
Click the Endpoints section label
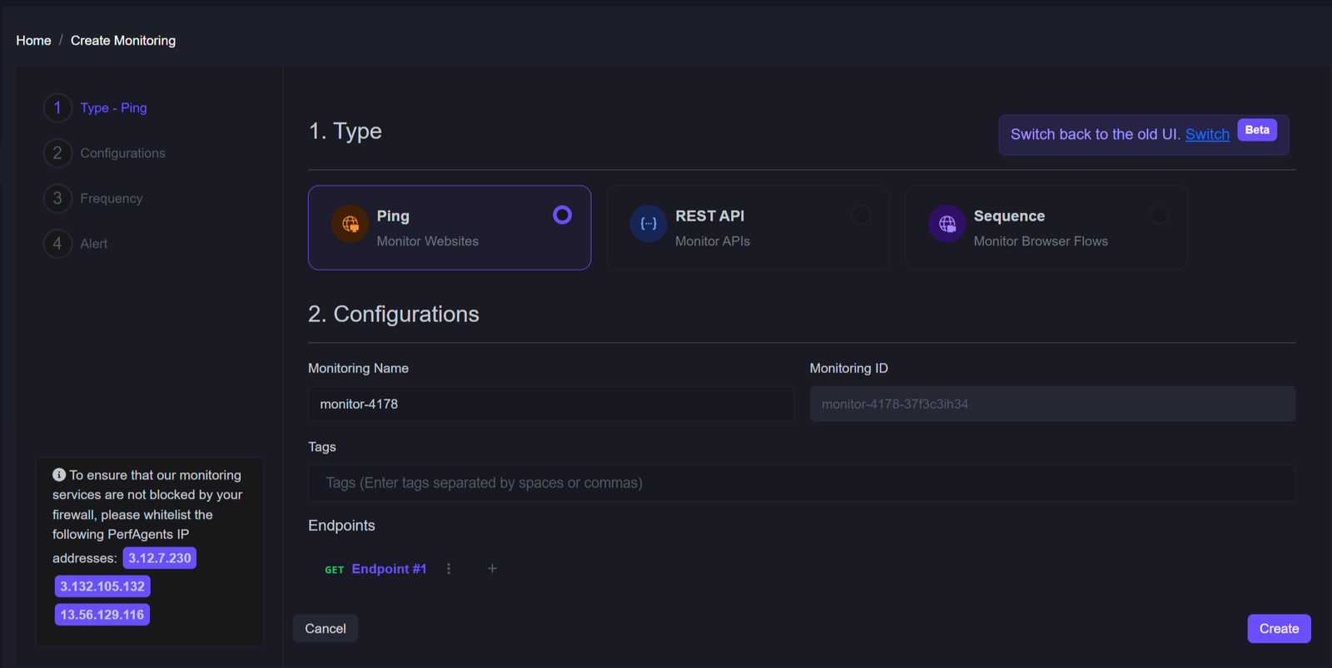tap(341, 526)
